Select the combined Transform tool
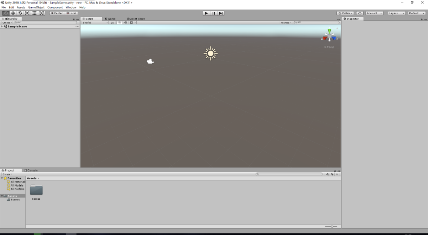The height and width of the screenshot is (235, 428). click(x=42, y=13)
